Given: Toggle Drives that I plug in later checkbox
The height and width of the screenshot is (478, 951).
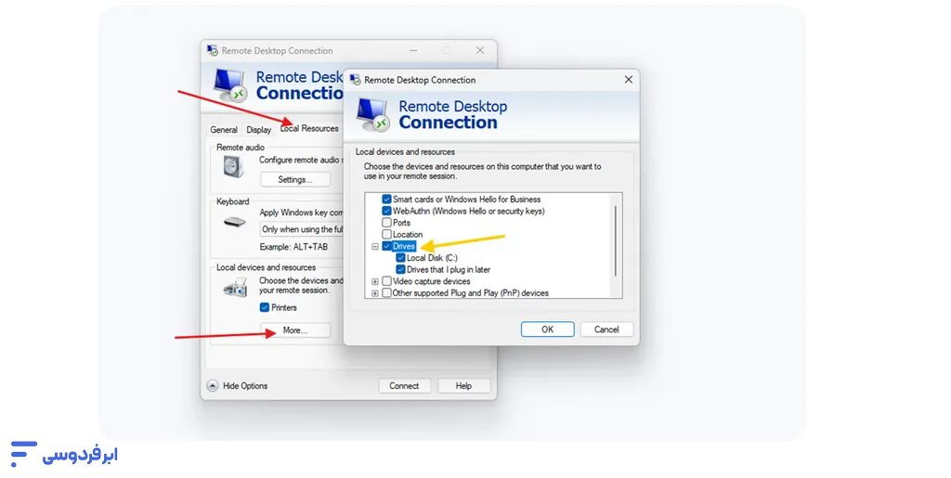Looking at the screenshot, I should (400, 269).
